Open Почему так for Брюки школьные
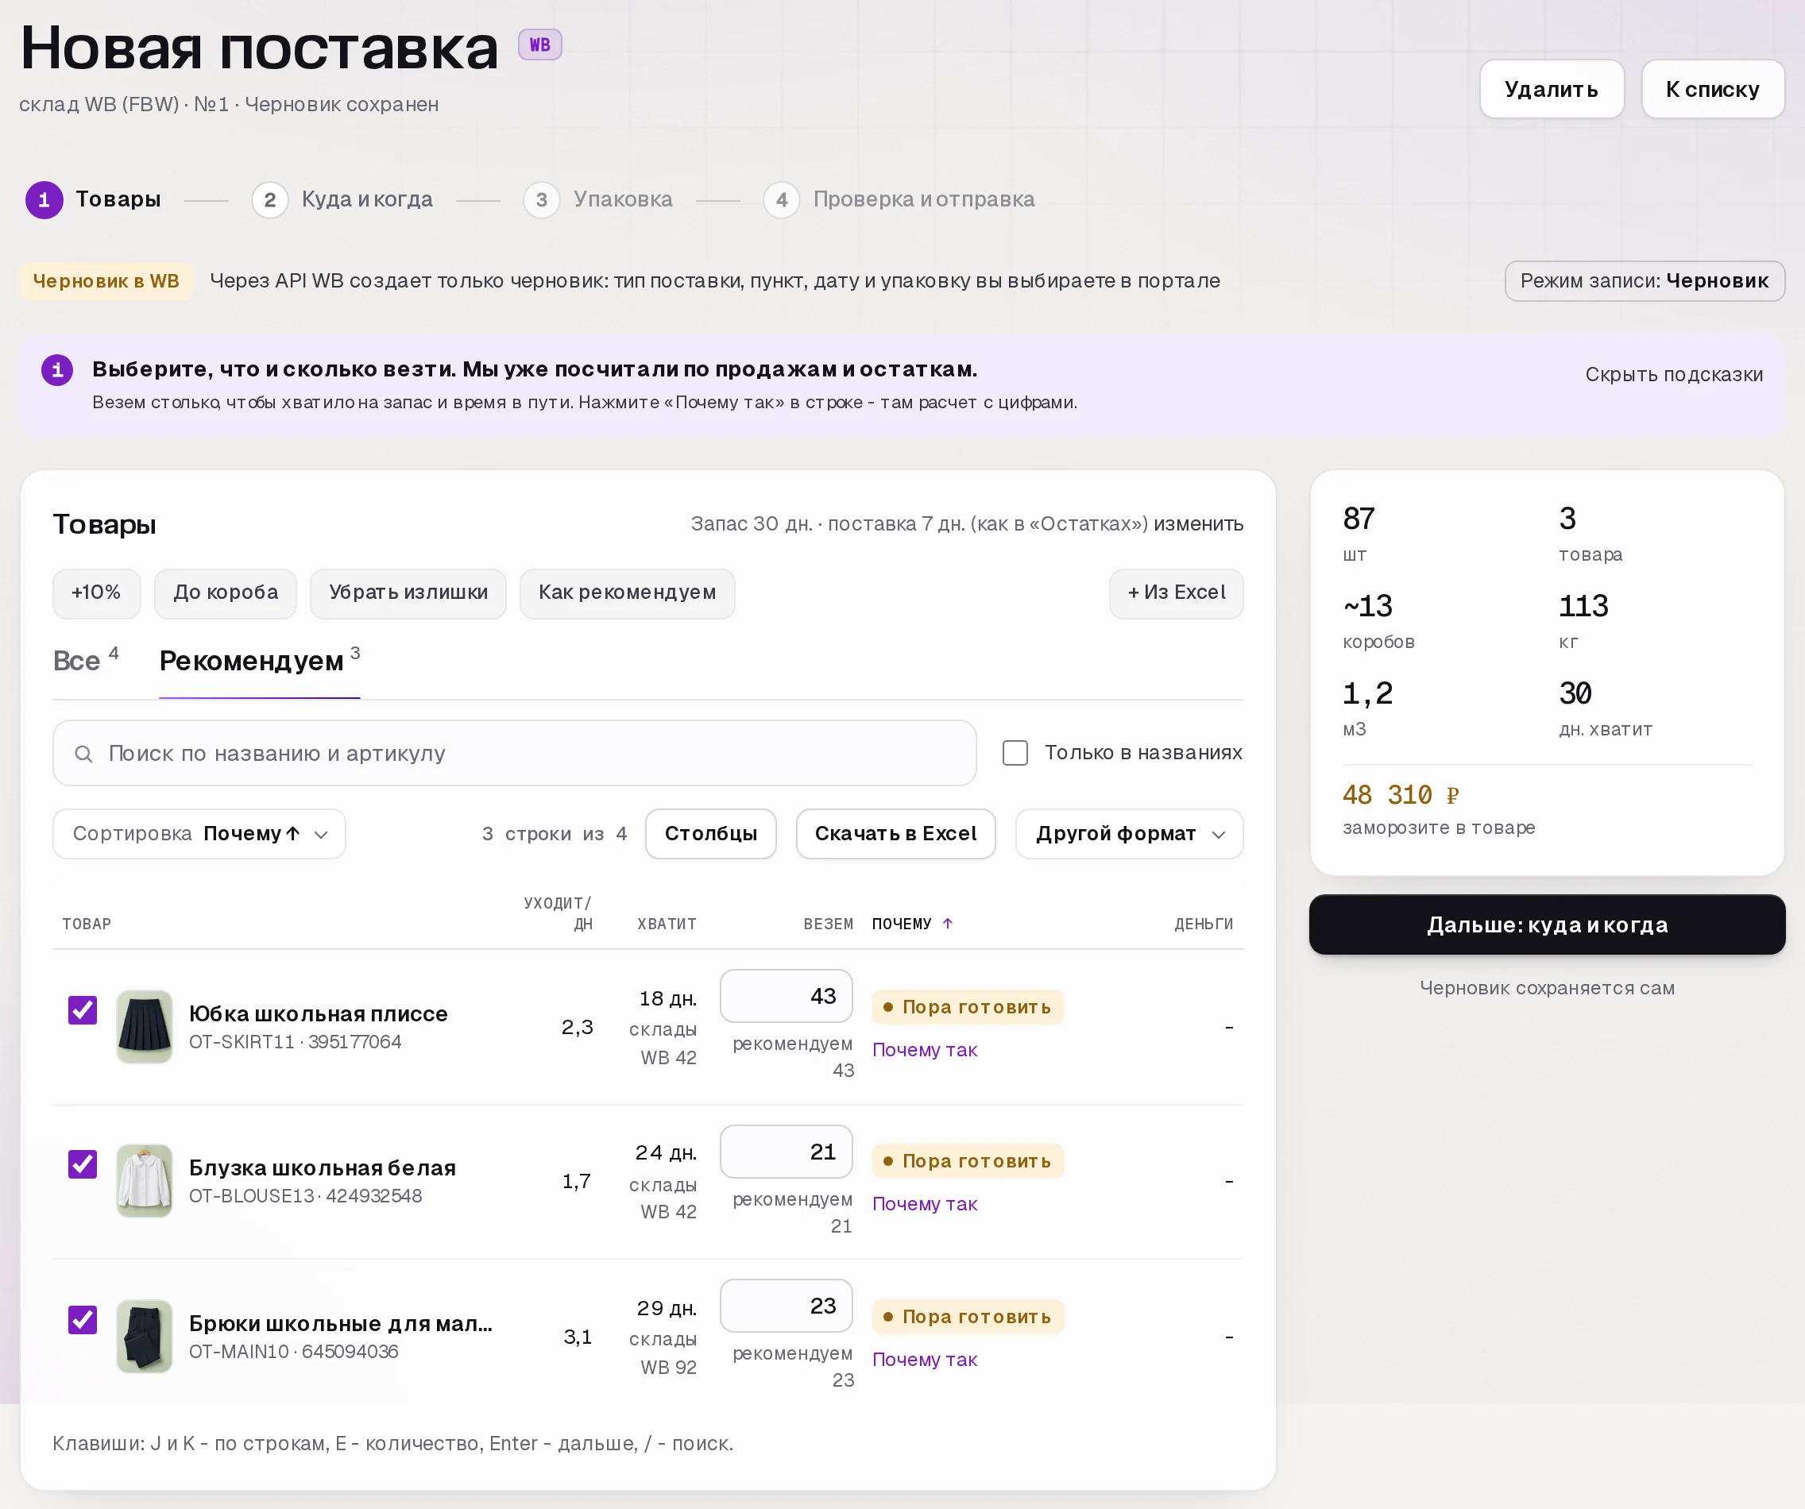This screenshot has height=1509, width=1805. (x=925, y=1359)
